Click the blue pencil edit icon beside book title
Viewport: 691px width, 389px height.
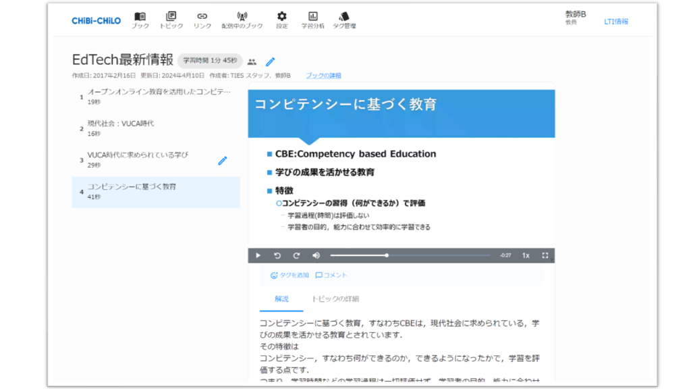(270, 61)
